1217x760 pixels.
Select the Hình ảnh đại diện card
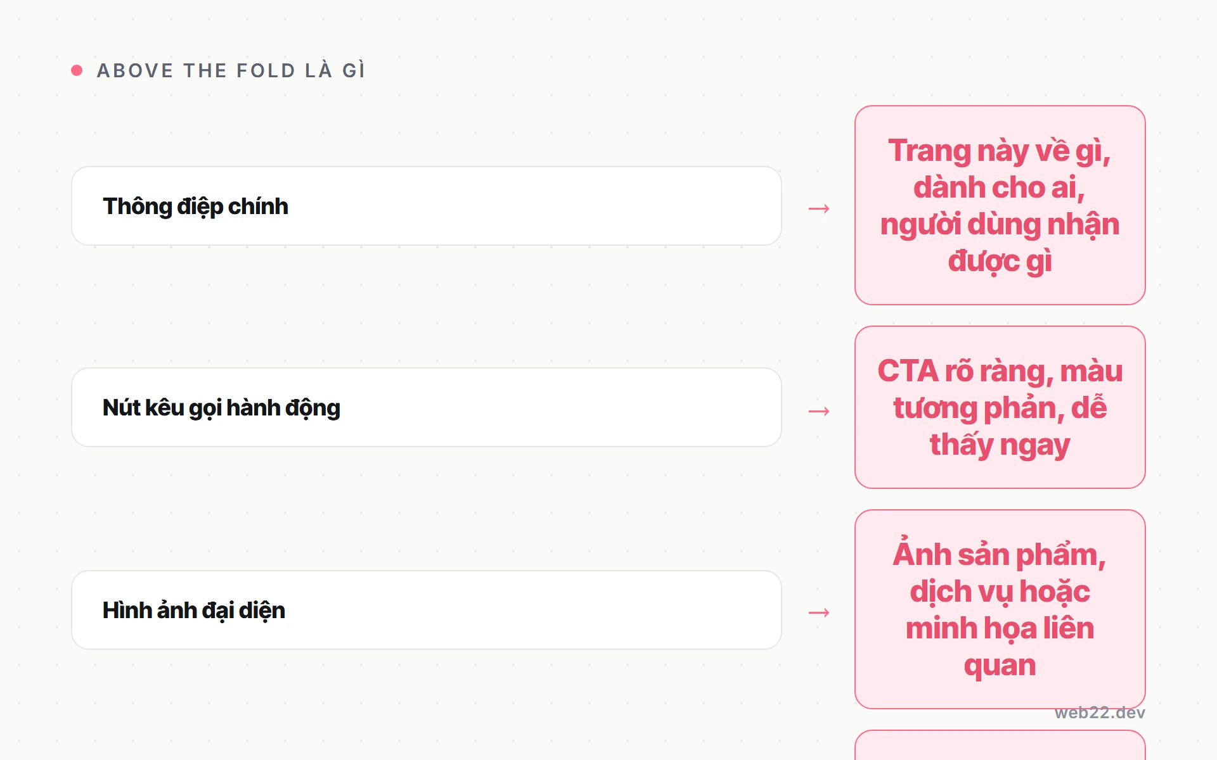[427, 610]
